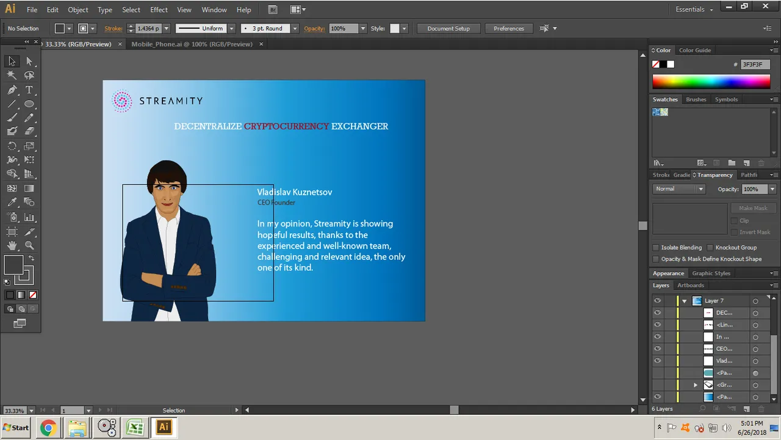Select the Hand tool
The height and width of the screenshot is (440, 781).
(x=12, y=245)
